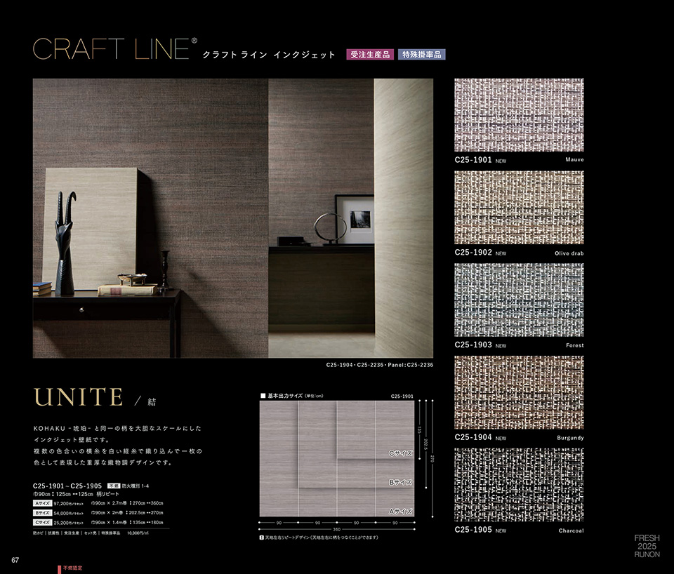
Task: Click the 防火種別 1-4 text
Action: click(x=136, y=486)
